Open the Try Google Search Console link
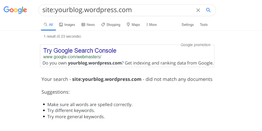The width and height of the screenshot is (262, 131). click(80, 51)
